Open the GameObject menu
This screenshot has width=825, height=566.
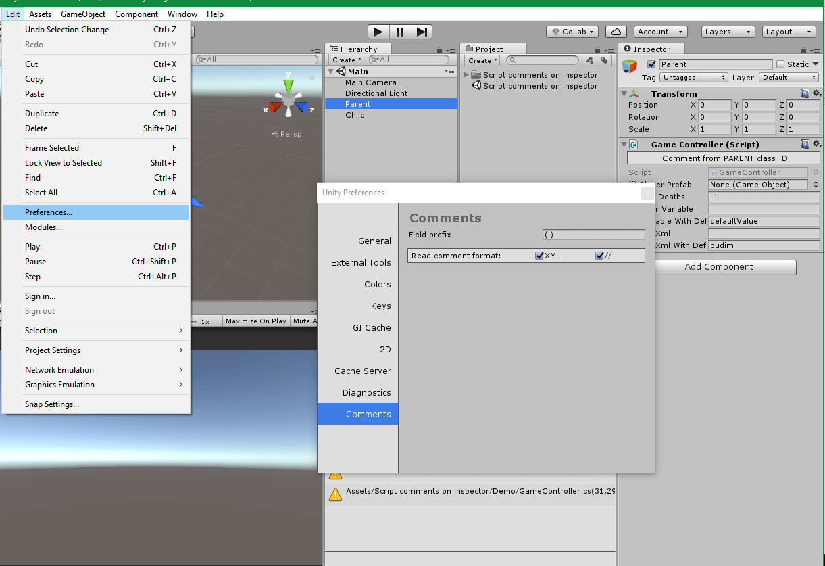point(83,14)
